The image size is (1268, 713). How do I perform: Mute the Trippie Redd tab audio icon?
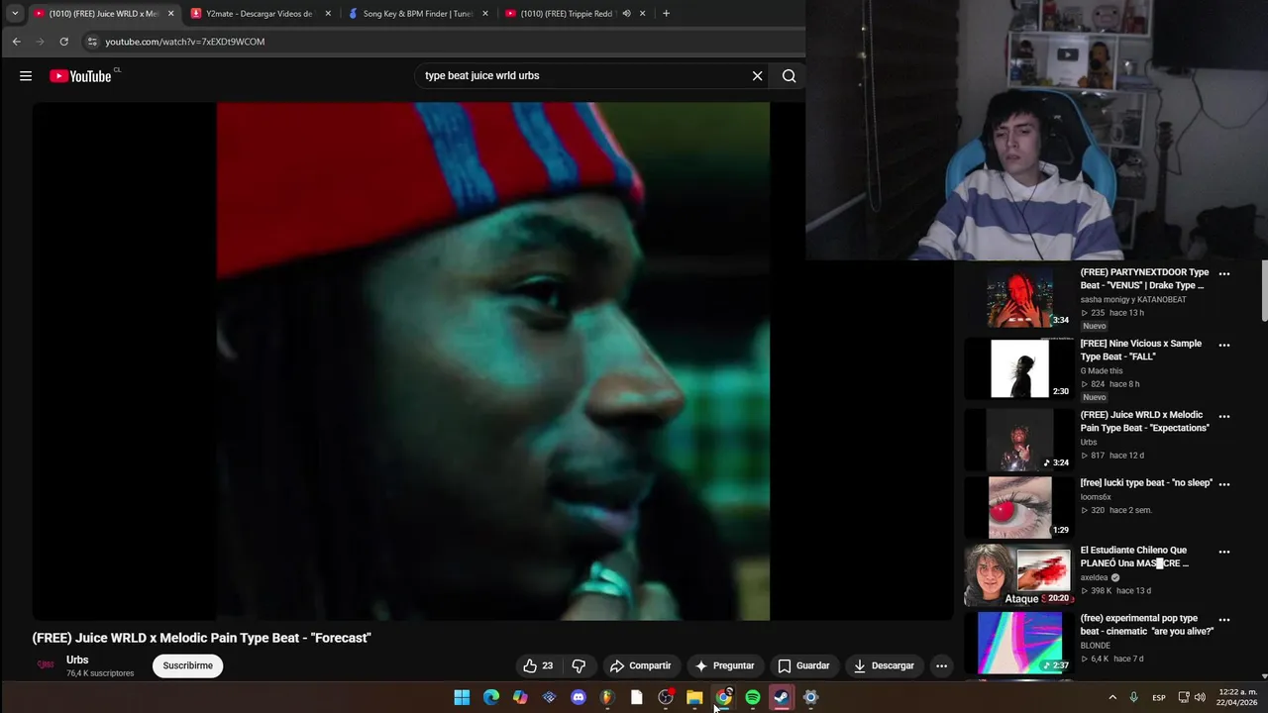(x=626, y=14)
